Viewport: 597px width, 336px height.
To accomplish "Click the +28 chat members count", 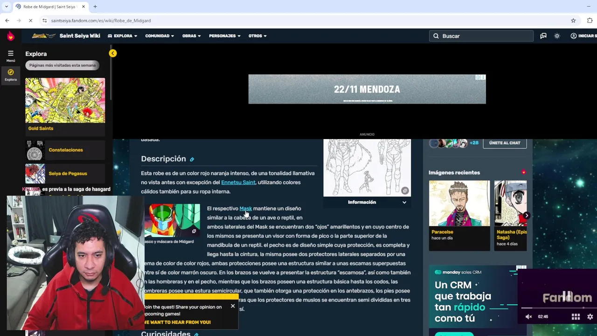I will (x=474, y=143).
